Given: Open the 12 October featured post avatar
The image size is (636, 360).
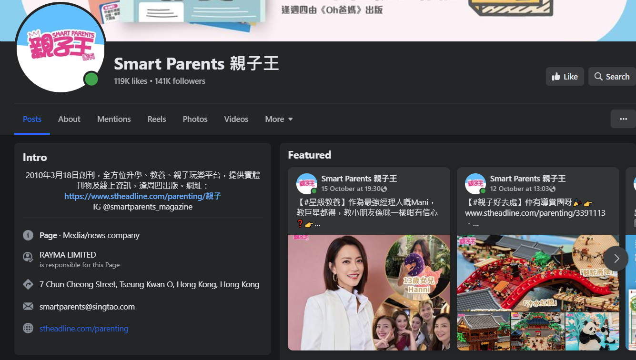Looking at the screenshot, I should point(475,183).
